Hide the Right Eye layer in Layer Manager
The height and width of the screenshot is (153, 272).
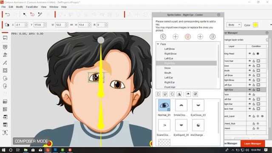point(249,90)
